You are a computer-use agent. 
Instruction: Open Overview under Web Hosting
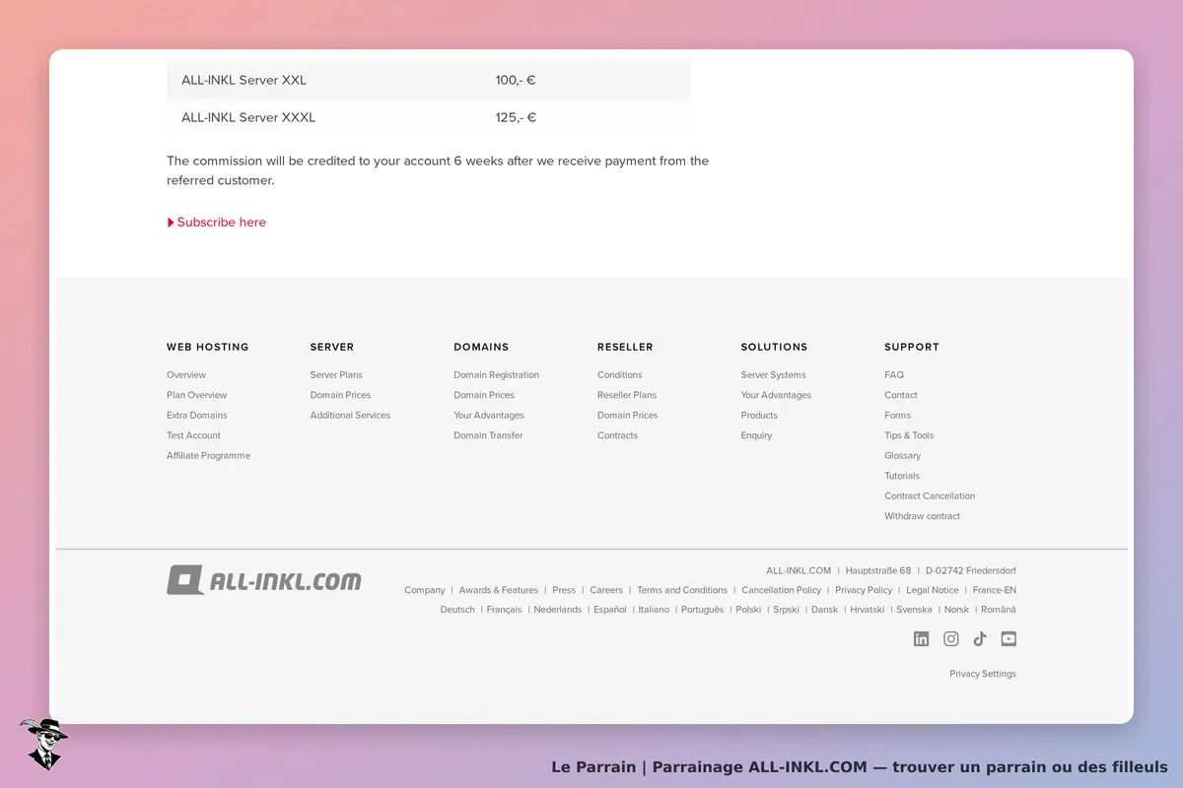pos(186,375)
